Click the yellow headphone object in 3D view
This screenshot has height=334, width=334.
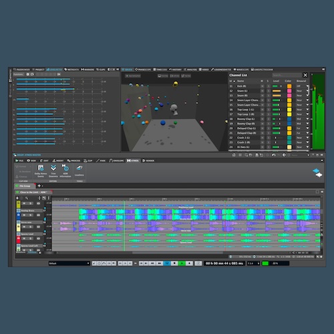tap(176, 83)
